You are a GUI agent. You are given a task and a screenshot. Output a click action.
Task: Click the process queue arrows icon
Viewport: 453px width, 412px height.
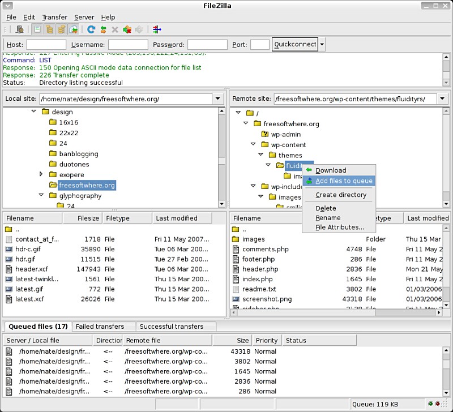[x=103, y=29]
